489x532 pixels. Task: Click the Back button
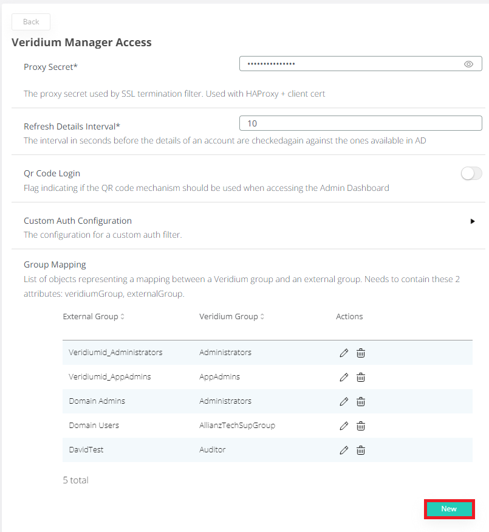pos(31,22)
